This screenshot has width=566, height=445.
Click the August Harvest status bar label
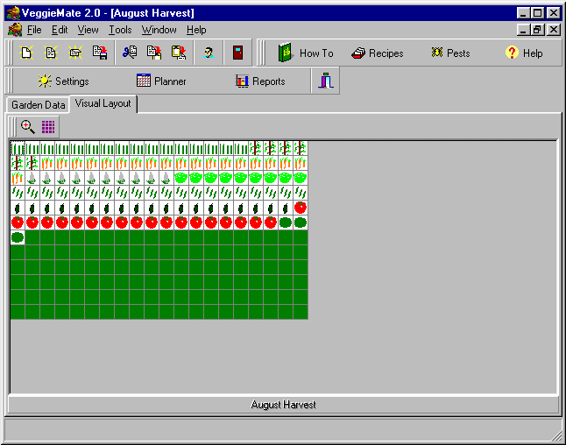[x=283, y=405]
